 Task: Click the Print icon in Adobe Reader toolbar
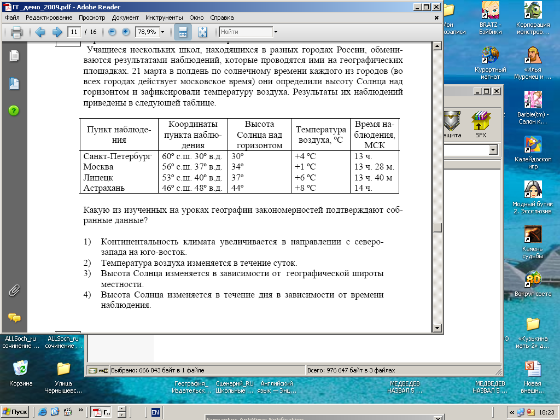pos(16,32)
